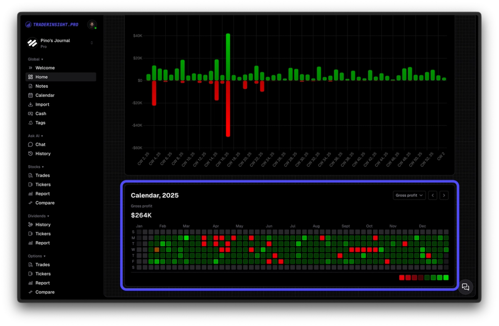This screenshot has width=499, height=326.
Task: Select Tags in the sidebar
Action: [x=40, y=123]
